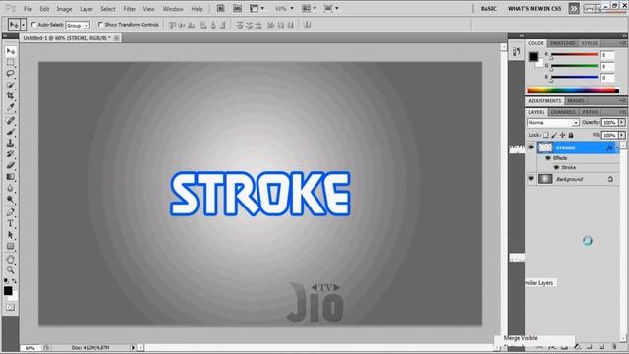Screen dimensions: 629x354
Task: Click the fx icon on STROKE layer
Action: (609, 147)
